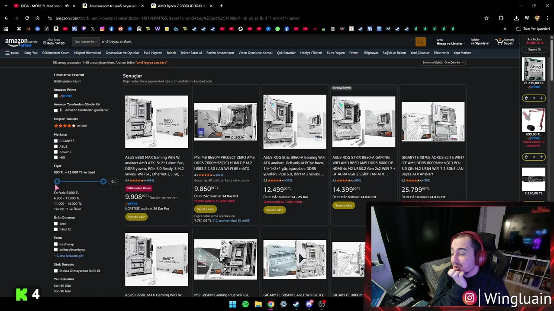The width and height of the screenshot is (554, 311).
Task: Check the MSI brand checkbox
Action: pyautogui.click(x=56, y=158)
